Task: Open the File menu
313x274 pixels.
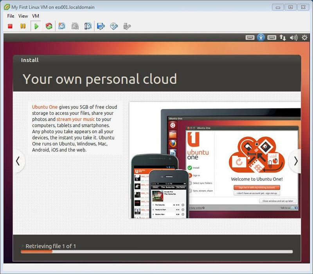Action: coord(11,16)
